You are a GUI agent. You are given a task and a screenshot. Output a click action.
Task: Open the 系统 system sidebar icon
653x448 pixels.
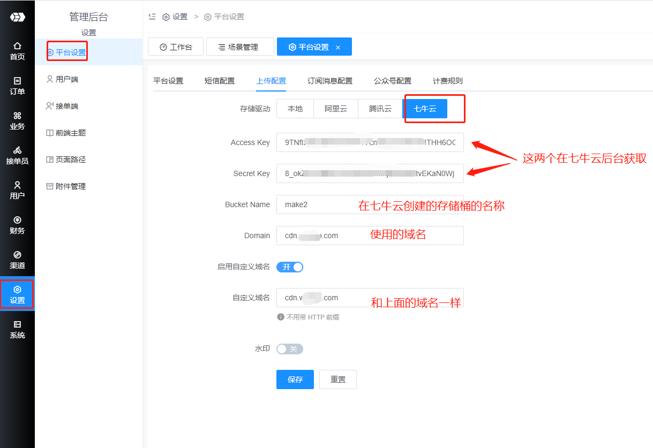point(17,329)
